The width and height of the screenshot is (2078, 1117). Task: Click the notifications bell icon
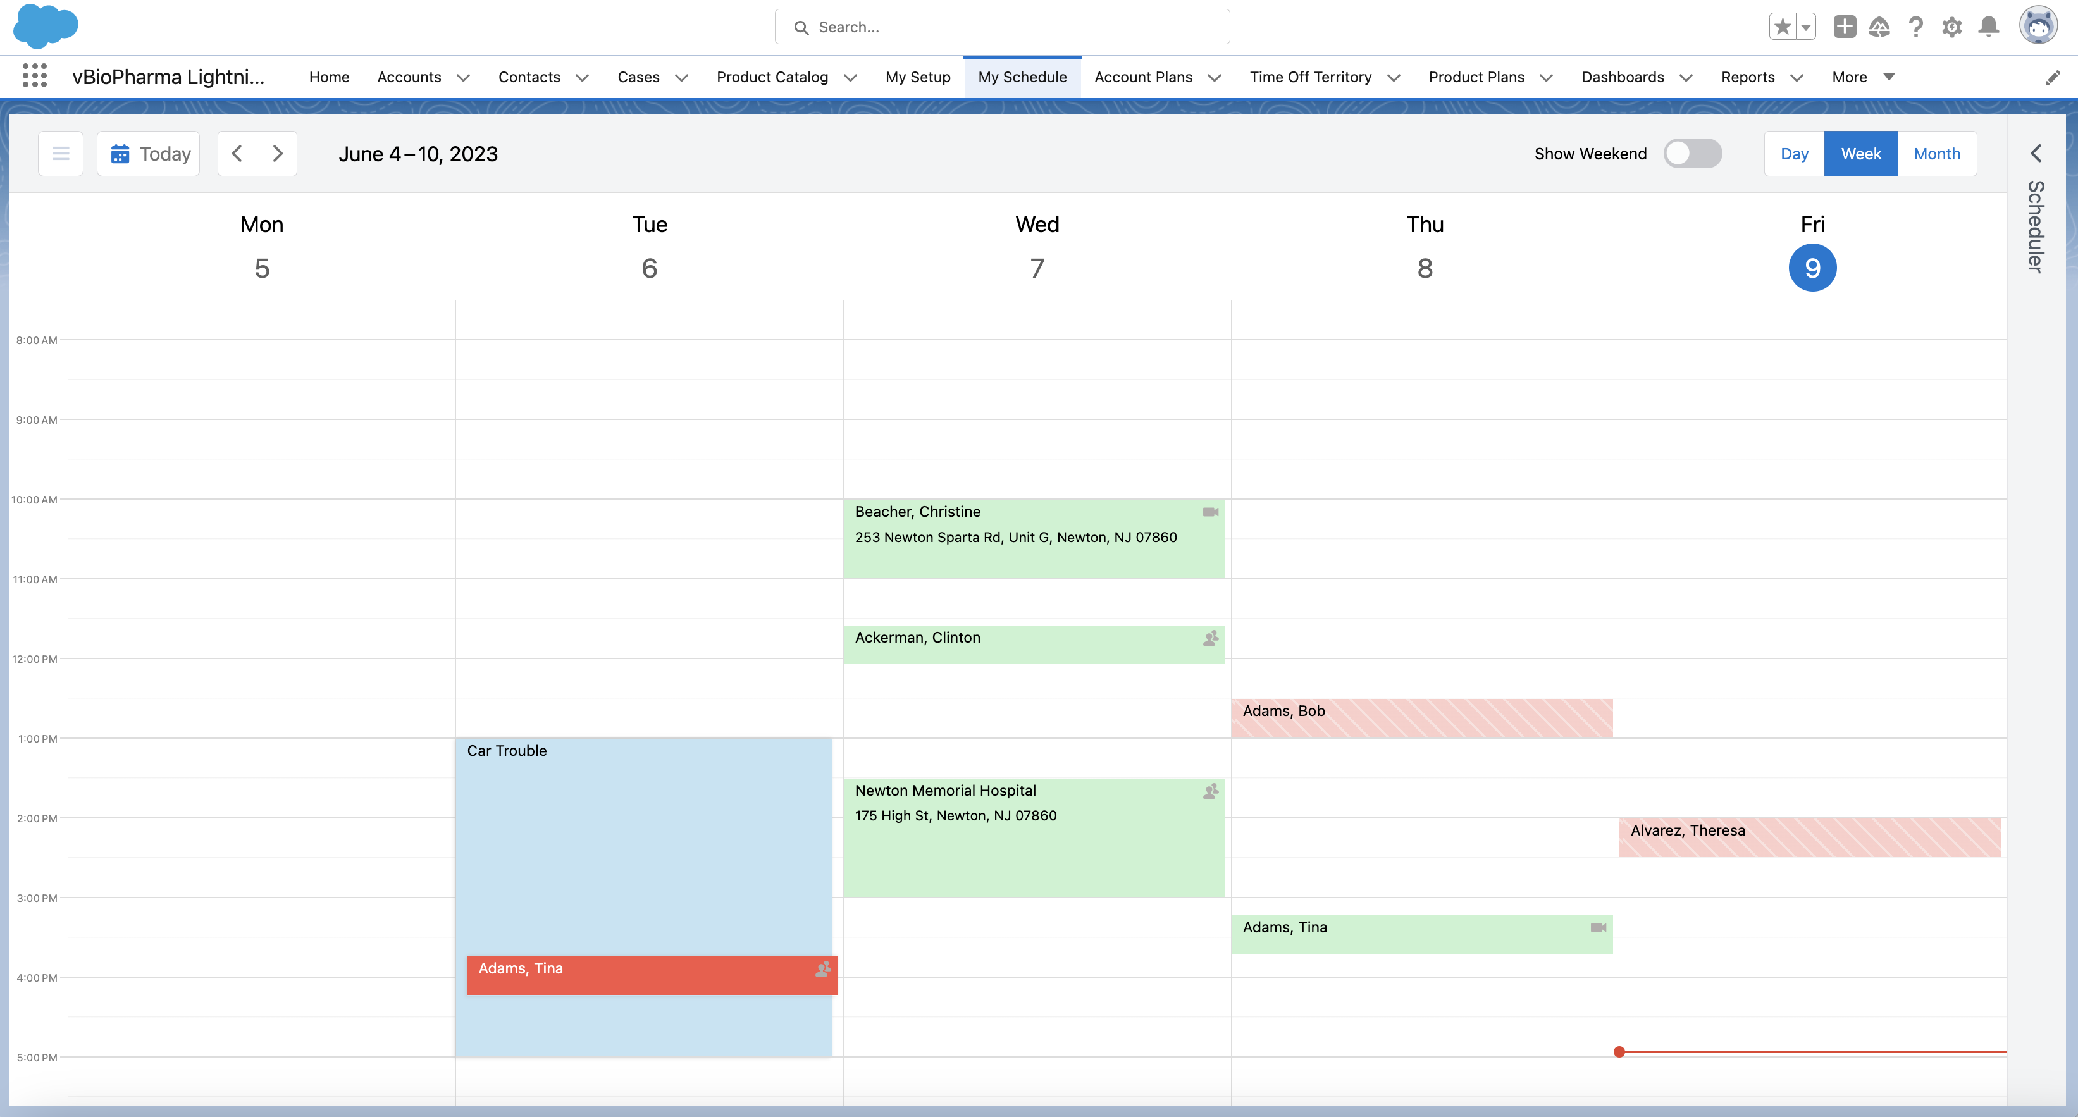[1988, 27]
